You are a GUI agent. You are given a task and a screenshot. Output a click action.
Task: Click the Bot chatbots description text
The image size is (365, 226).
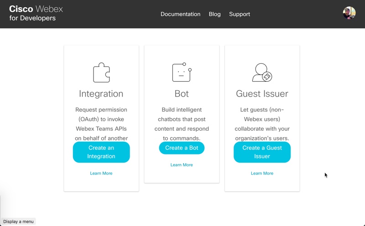tap(182, 124)
